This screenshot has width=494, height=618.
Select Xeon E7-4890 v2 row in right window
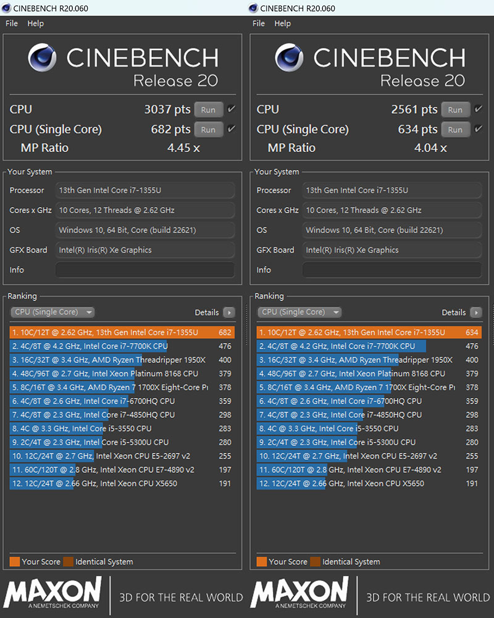click(369, 470)
